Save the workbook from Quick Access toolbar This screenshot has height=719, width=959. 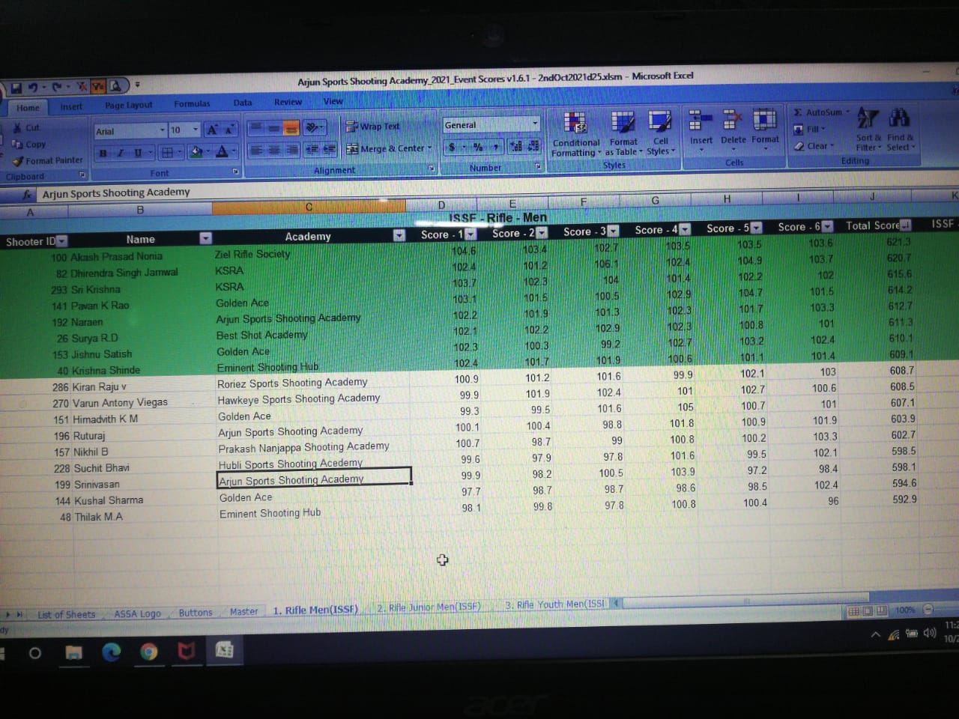[x=15, y=88]
